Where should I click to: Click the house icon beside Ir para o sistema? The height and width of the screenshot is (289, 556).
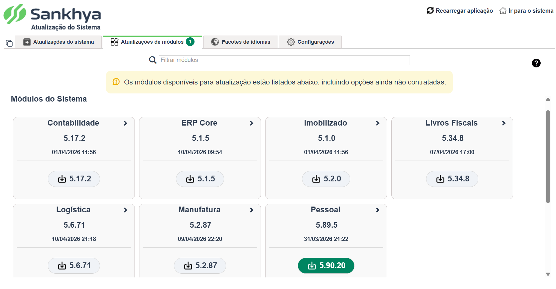[503, 11]
